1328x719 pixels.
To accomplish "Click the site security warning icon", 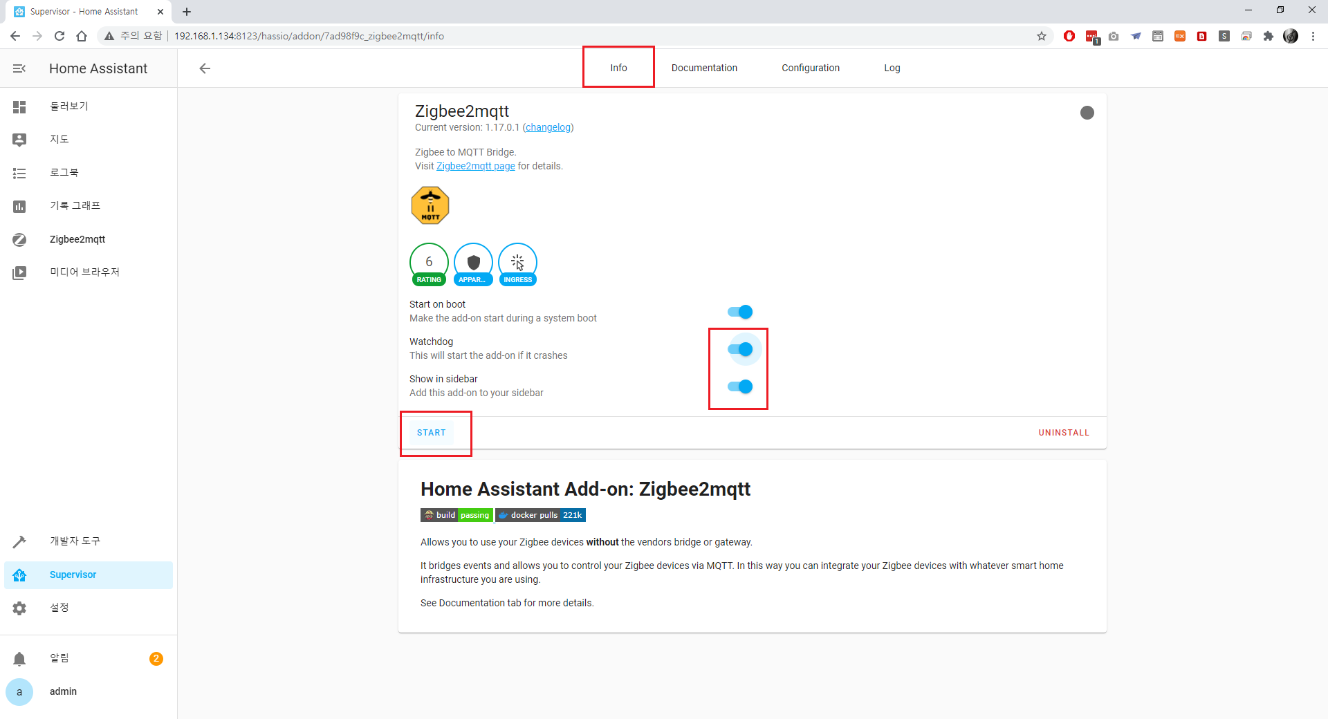I will tap(109, 36).
